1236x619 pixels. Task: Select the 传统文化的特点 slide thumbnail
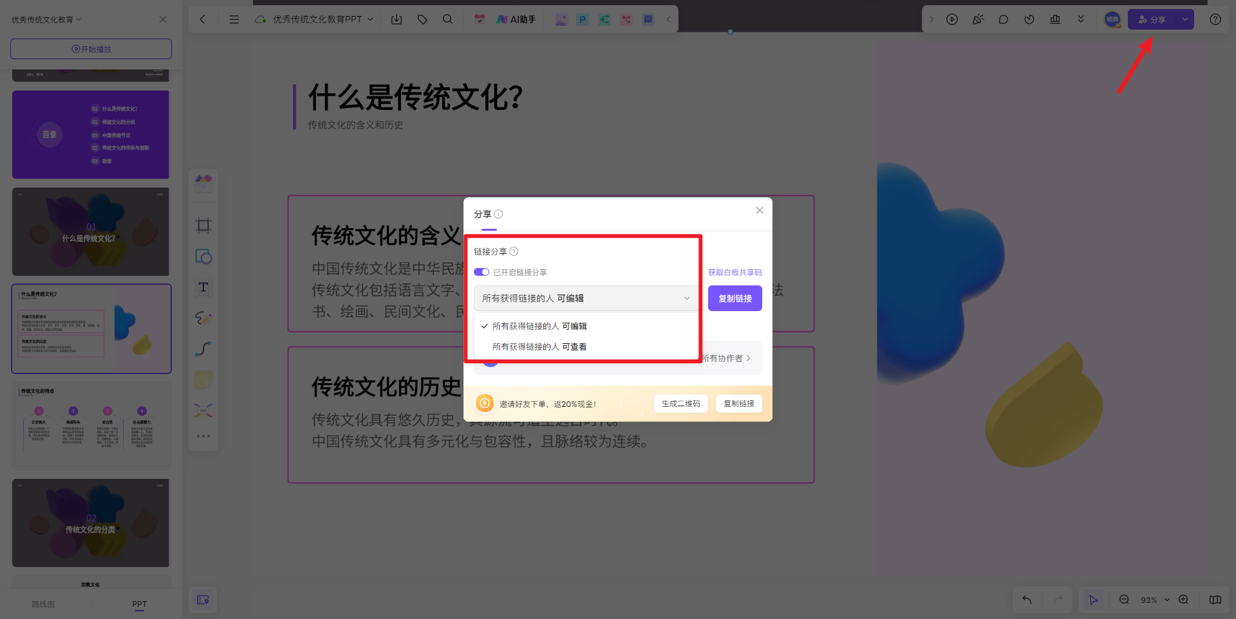point(91,426)
